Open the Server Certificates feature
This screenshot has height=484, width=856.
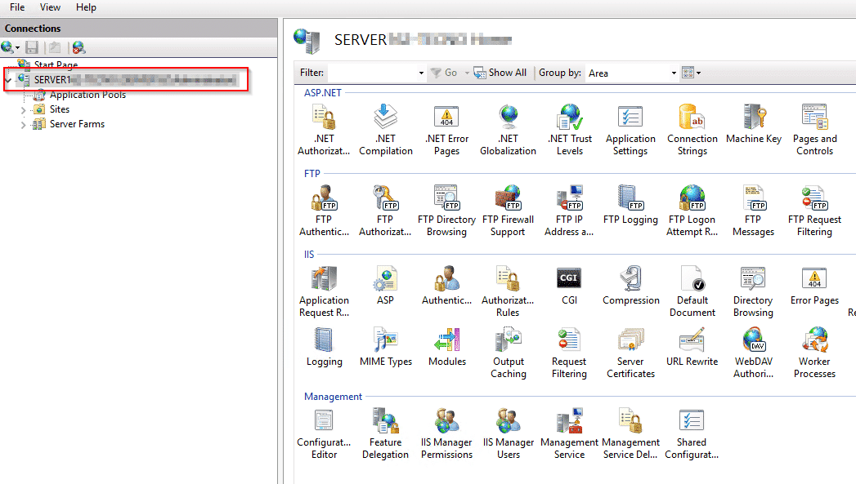[x=630, y=353]
